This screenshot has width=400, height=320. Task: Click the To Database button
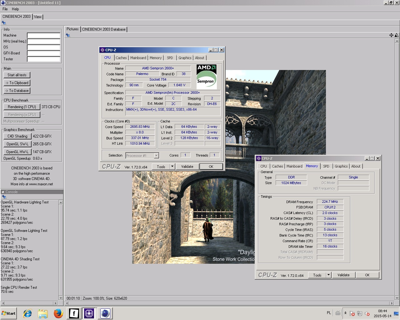tap(17, 91)
